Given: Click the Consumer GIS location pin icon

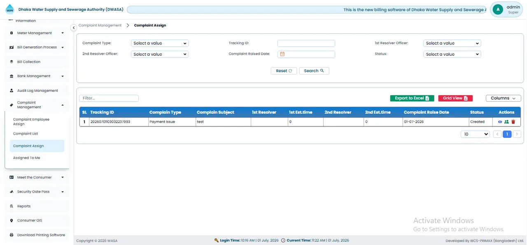Looking at the screenshot, I should [x=12, y=220].
